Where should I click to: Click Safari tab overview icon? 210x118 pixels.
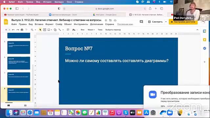pos(161,9)
